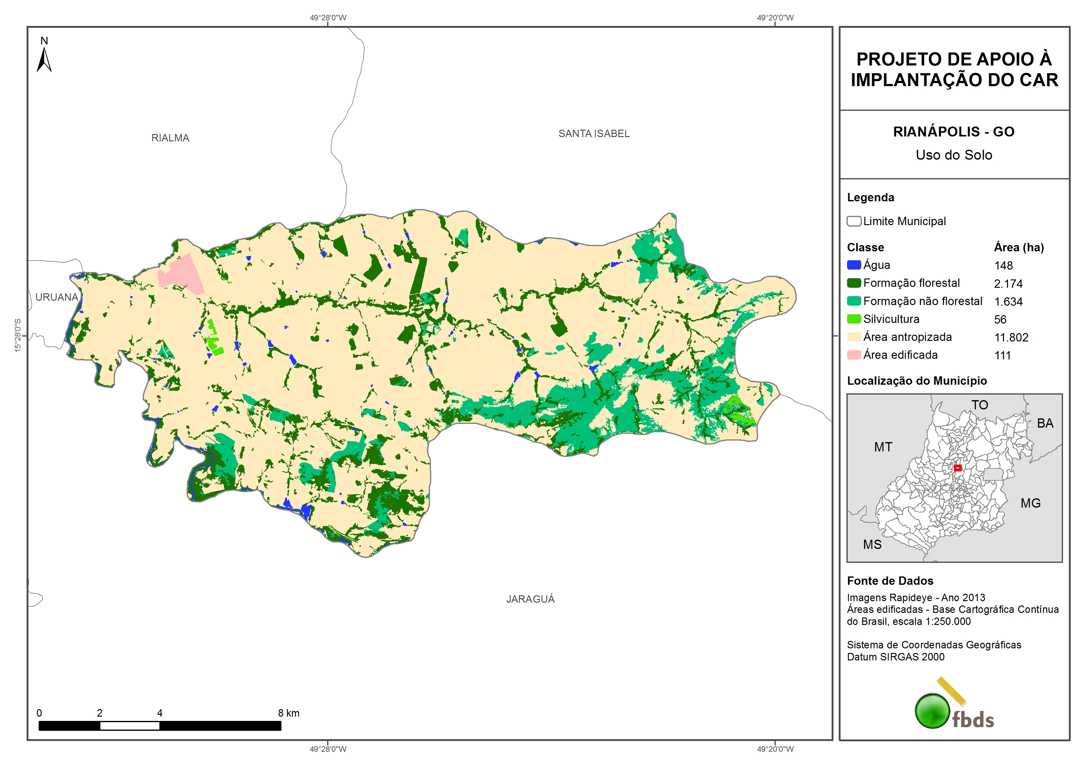Click the scale bar's 8 km label
1084x766 pixels.
289,713
